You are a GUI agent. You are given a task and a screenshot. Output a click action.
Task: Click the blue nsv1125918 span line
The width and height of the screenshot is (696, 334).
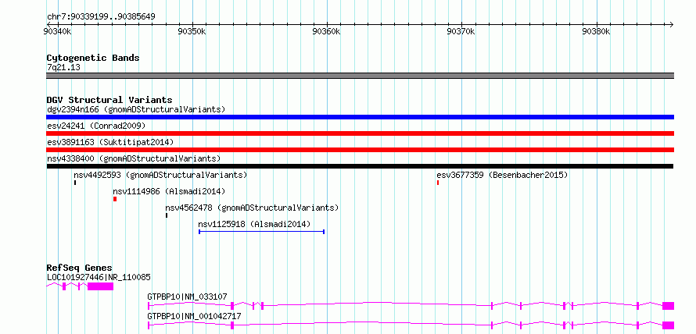[x=261, y=232]
